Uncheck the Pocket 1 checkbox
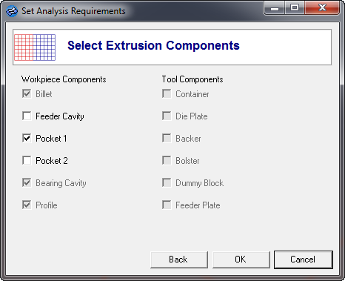This screenshot has height=281, width=345. (27, 138)
